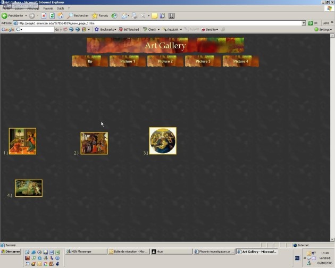This screenshot has width=335, height=268.
Task: Open the round Madonna painting thumbnail 3
Action: click(163, 141)
